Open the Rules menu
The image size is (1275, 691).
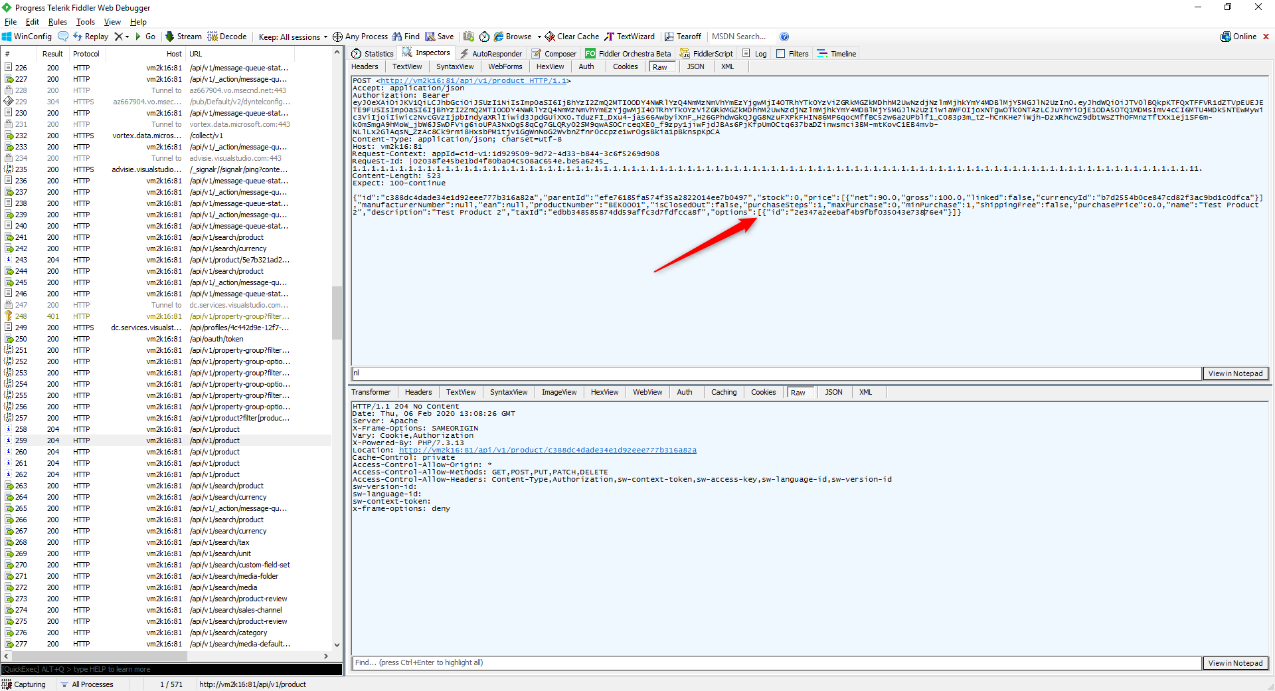[x=57, y=21]
